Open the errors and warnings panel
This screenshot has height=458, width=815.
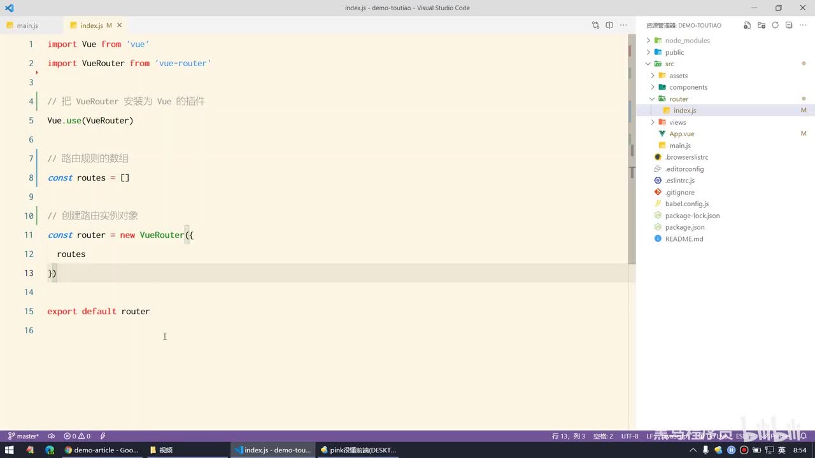pos(77,436)
